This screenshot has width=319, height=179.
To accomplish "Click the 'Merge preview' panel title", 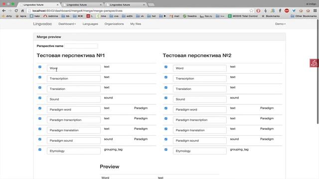I will pos(49,37).
